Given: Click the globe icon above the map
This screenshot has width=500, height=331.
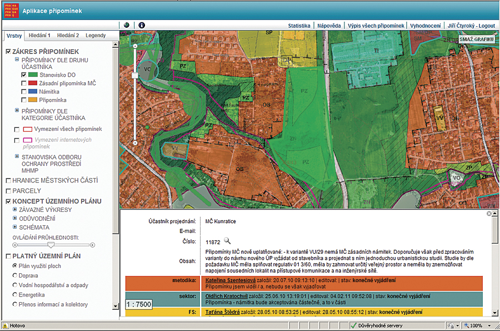Looking at the screenshot, I should tap(126, 25).
